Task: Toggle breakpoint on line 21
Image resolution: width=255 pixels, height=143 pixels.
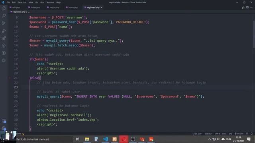Action: pos(10,78)
